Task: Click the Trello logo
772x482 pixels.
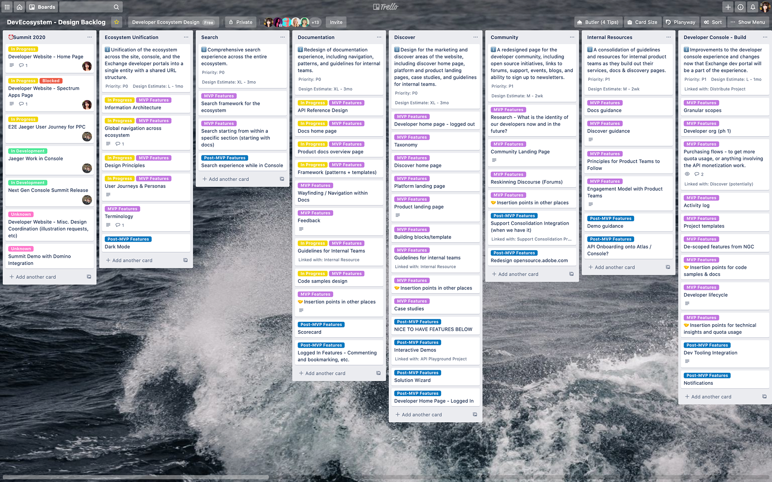Action: click(386, 7)
